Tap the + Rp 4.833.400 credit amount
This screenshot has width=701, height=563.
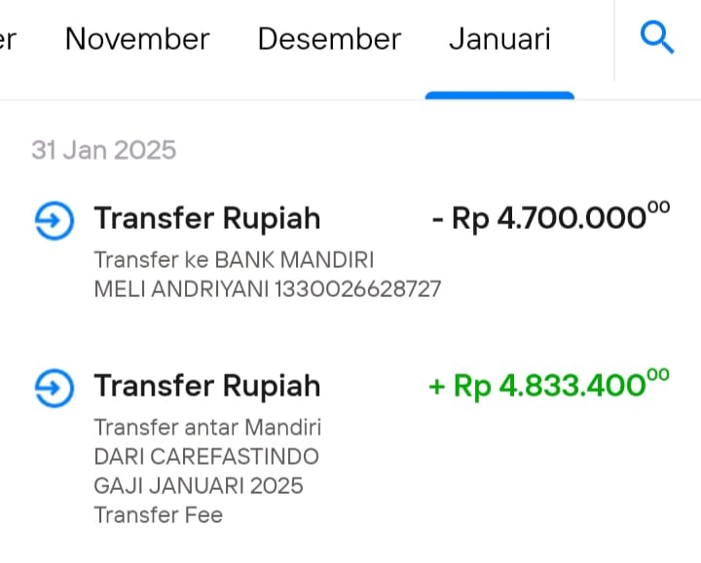(549, 384)
